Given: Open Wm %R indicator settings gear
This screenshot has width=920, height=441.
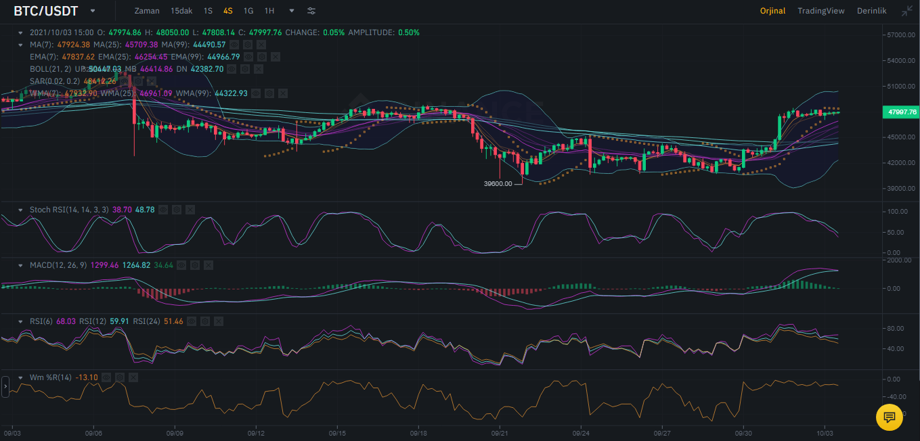Looking at the screenshot, I should 120,377.
